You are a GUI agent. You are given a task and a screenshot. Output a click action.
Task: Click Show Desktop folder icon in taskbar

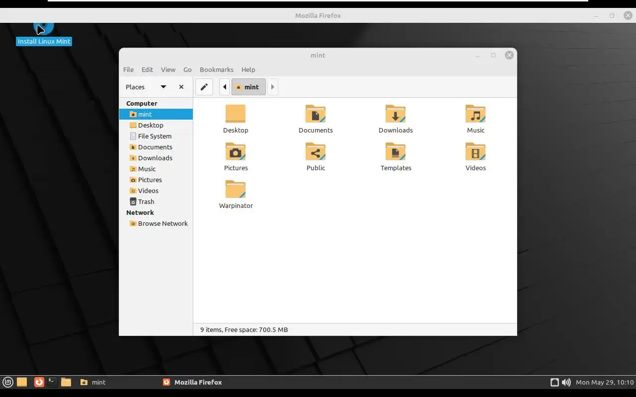22,382
